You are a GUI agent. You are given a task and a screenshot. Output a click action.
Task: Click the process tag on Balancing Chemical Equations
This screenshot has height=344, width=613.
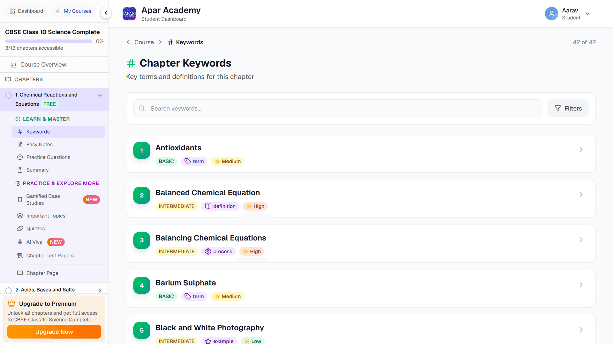tap(219, 252)
